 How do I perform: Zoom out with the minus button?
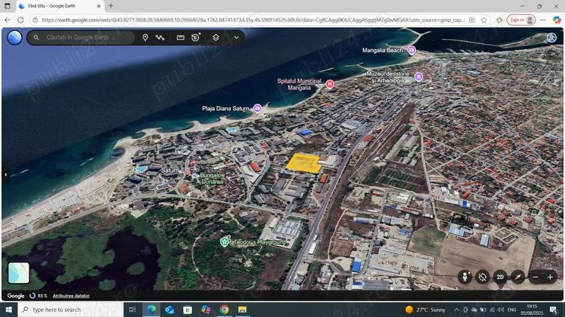pos(535,277)
